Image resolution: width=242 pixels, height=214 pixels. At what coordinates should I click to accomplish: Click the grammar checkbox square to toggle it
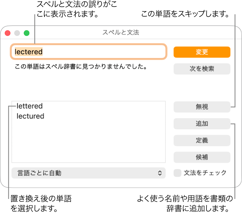(177, 173)
